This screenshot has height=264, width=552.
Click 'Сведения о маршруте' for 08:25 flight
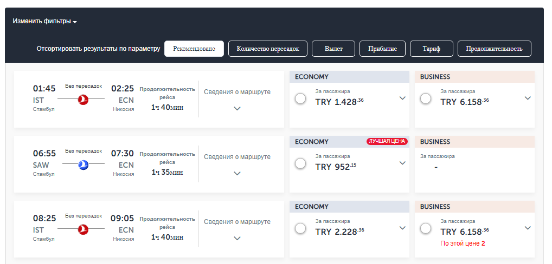[237, 222]
